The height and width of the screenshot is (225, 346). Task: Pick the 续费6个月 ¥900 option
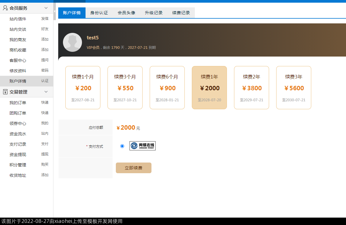pos(167,88)
